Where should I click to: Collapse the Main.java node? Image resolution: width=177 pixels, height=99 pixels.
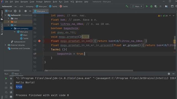(15, 32)
